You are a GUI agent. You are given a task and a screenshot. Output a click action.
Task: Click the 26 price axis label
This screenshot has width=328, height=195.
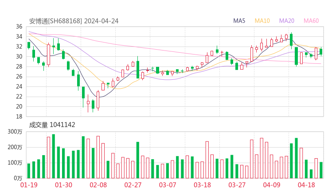[19, 77]
